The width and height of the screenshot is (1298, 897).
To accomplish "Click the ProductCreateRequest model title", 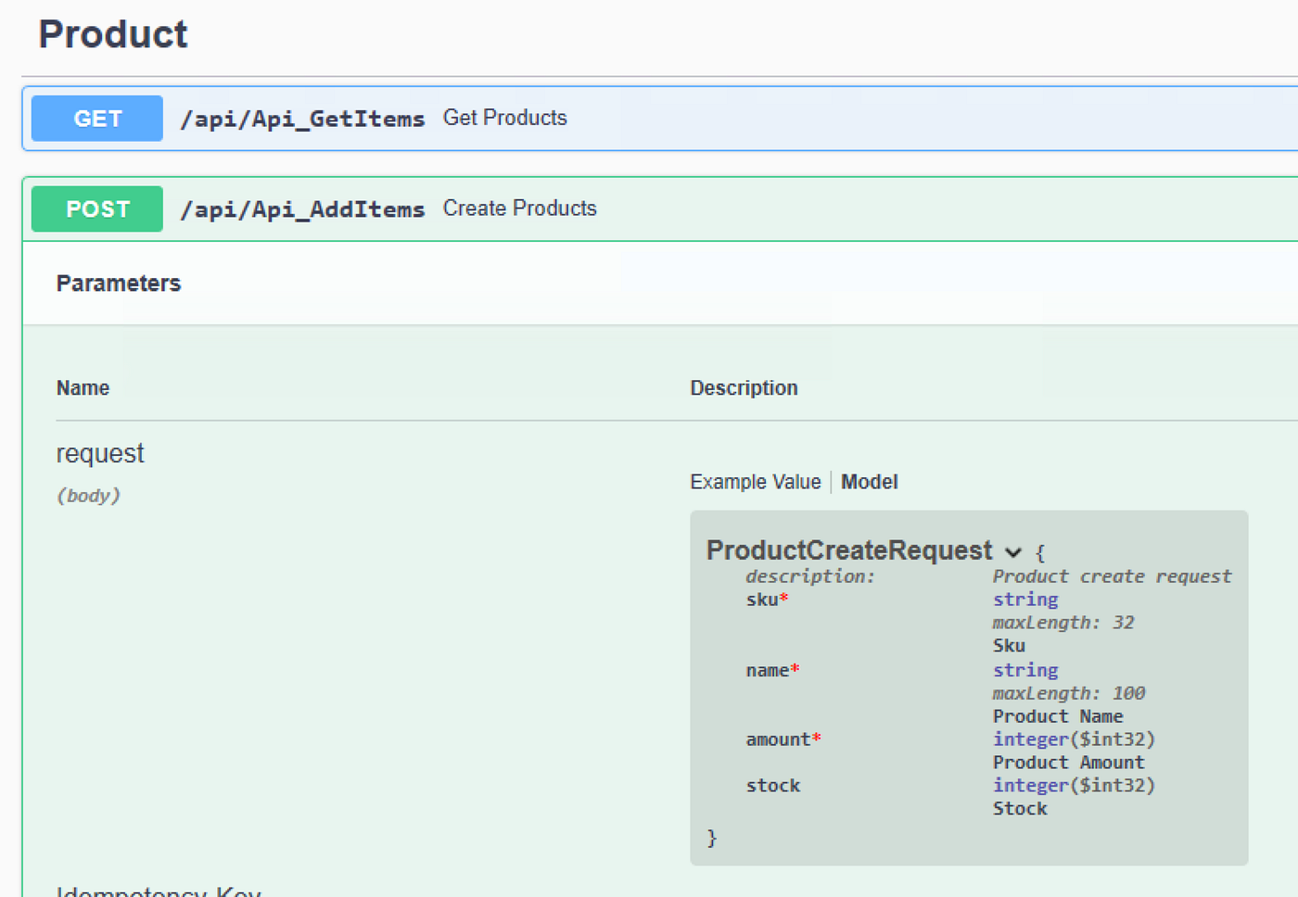I will pyautogui.click(x=849, y=550).
